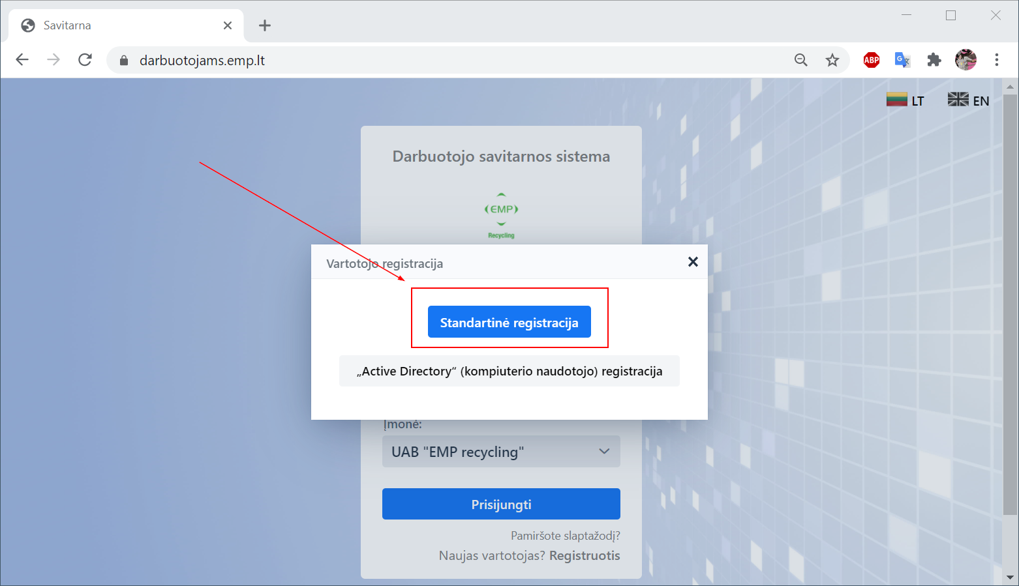Open the zoom magnifier in the address bar
This screenshot has height=586, width=1019.
[801, 60]
